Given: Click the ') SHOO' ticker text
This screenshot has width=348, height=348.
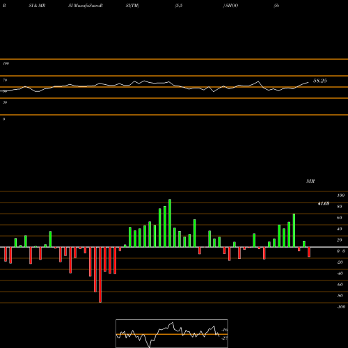Looking at the screenshot, I should pos(230,6).
